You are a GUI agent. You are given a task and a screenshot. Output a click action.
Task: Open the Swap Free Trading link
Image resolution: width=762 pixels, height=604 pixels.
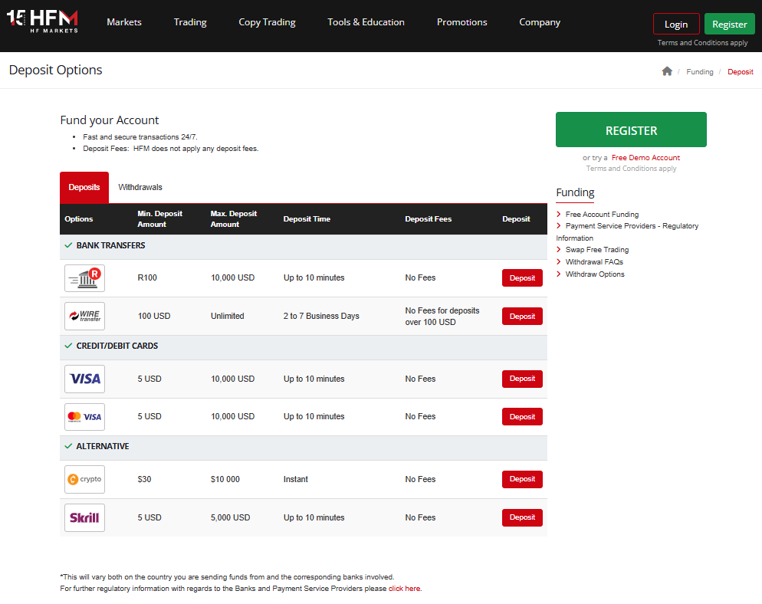596,250
